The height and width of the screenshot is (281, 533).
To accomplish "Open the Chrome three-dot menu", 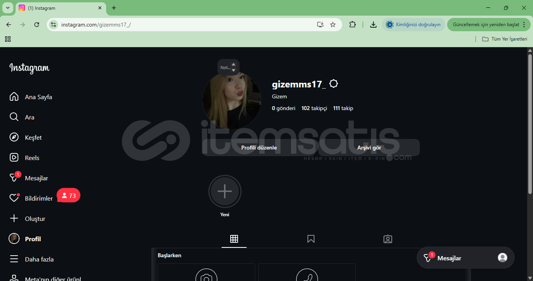I will tap(524, 25).
